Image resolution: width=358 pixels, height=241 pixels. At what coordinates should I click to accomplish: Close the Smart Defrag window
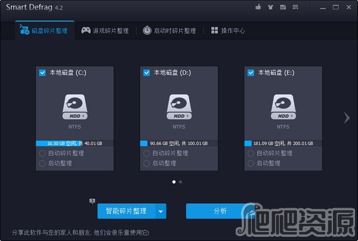(348, 7)
